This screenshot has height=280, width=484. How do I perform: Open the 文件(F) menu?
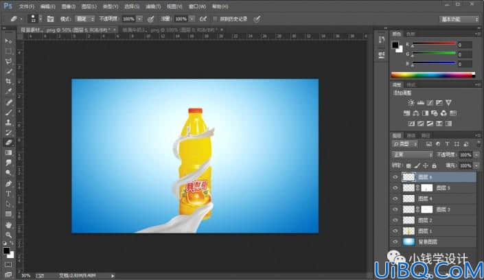[x=27, y=6]
